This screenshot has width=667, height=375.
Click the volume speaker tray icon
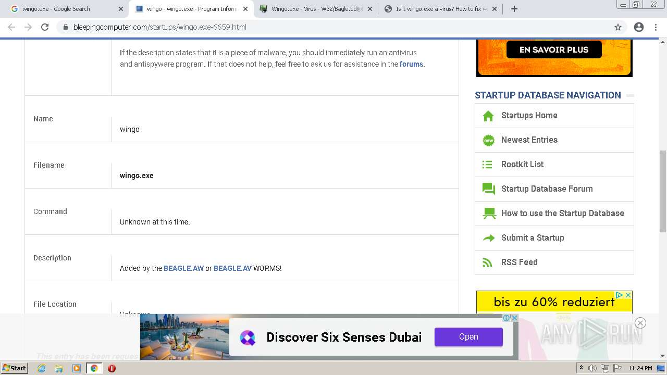coord(592,368)
